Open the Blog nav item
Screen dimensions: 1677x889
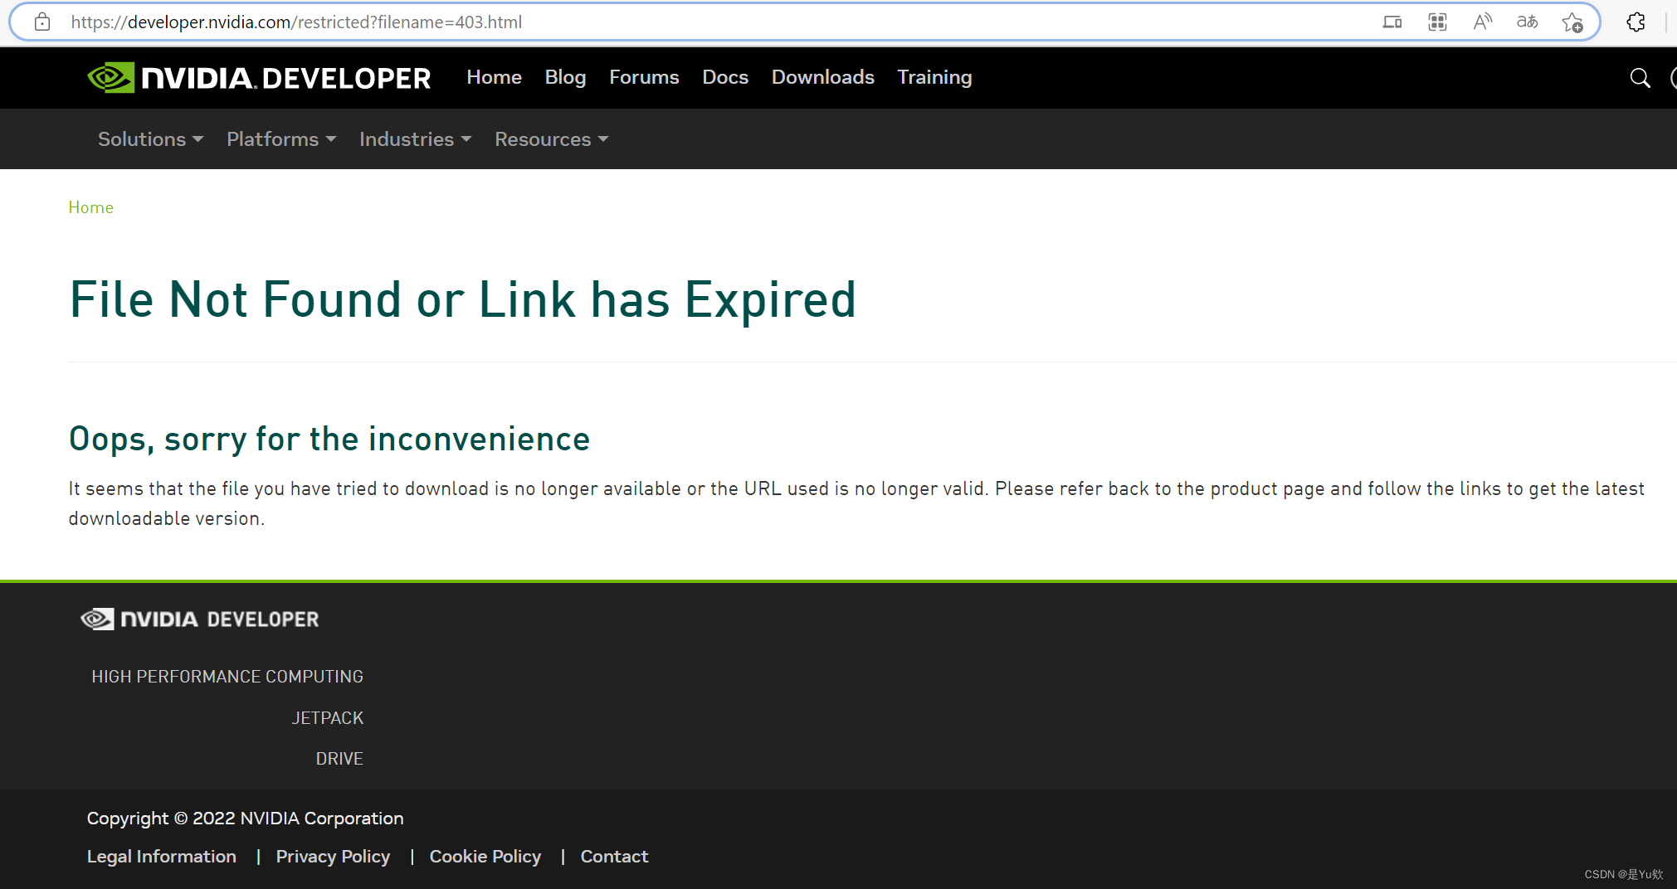[x=565, y=77]
